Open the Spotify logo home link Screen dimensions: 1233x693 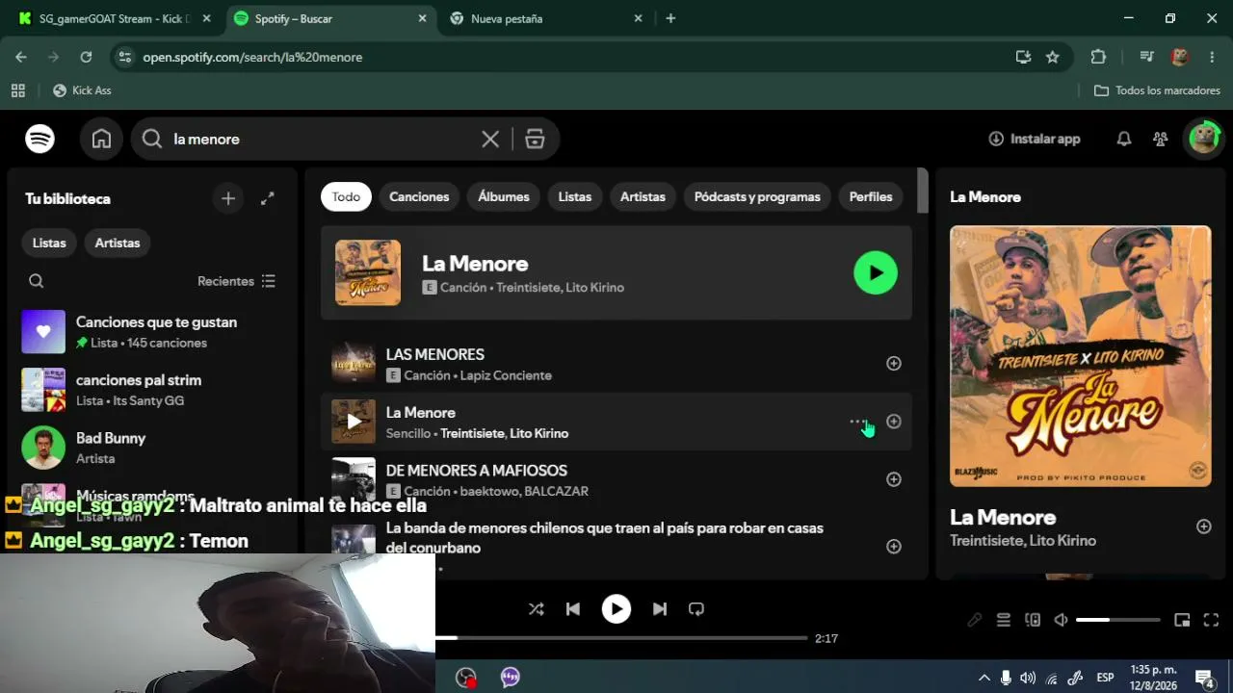click(x=39, y=139)
